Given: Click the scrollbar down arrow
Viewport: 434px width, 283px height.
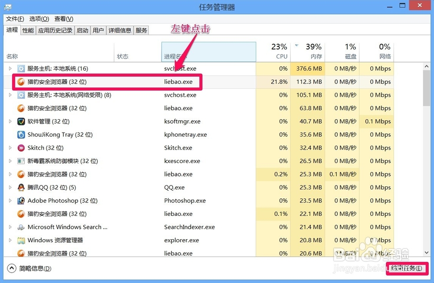Looking at the screenshot, I should click(x=426, y=253).
